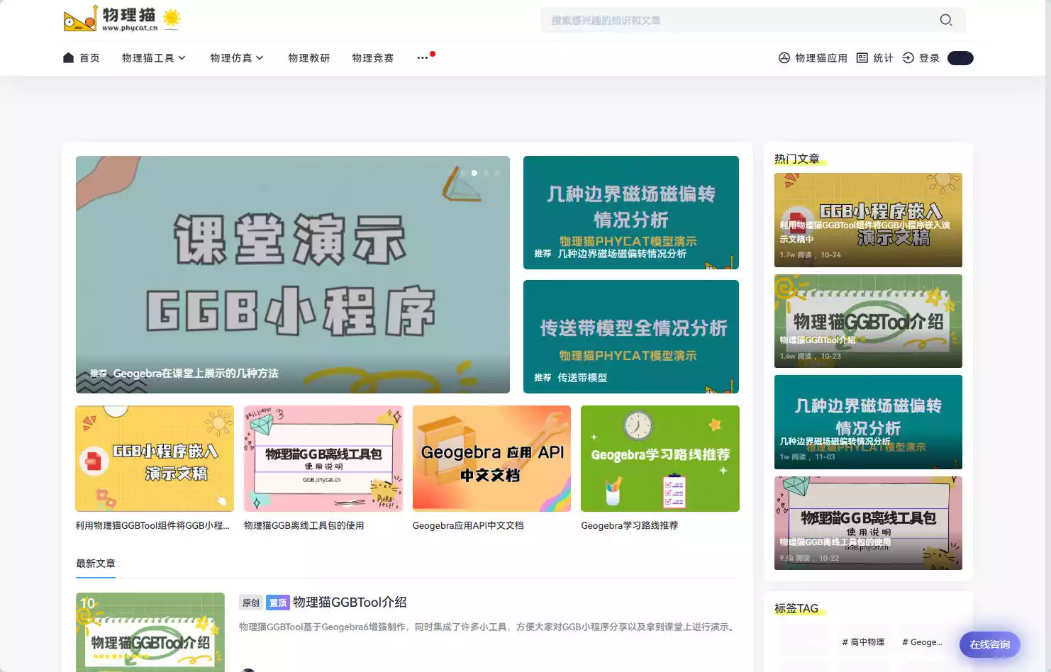The image size is (1051, 672).
Task: Open the three-dots more menu in the navigation
Action: point(423,57)
